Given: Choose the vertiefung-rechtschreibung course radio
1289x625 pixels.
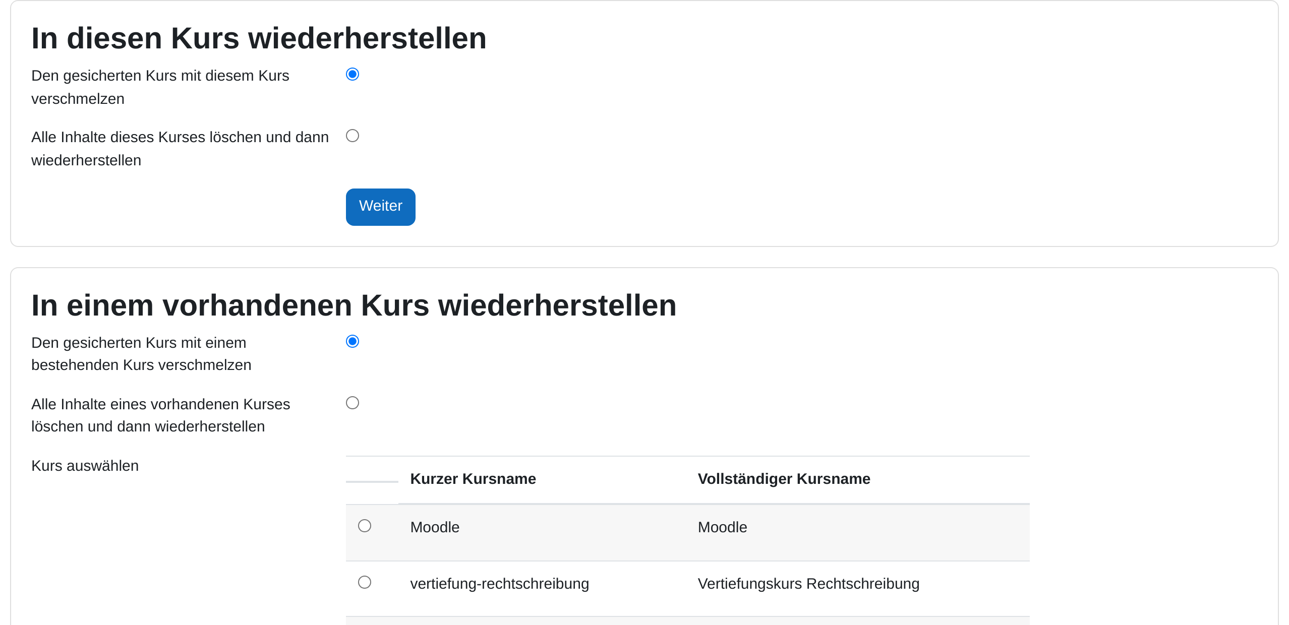Looking at the screenshot, I should pyautogui.click(x=365, y=582).
